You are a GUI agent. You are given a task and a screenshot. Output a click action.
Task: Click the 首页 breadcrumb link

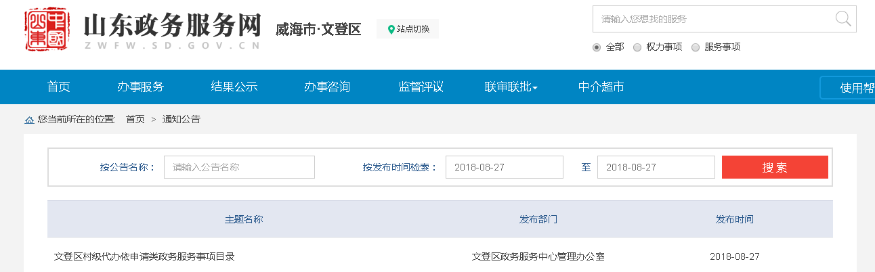(x=135, y=120)
